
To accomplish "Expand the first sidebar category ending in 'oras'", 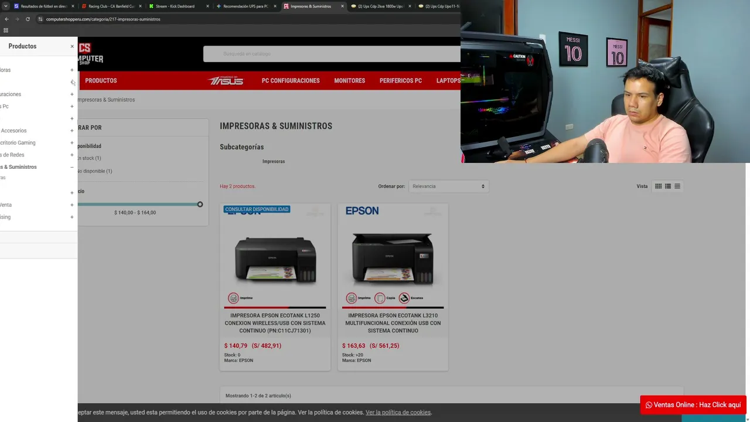I will [72, 70].
